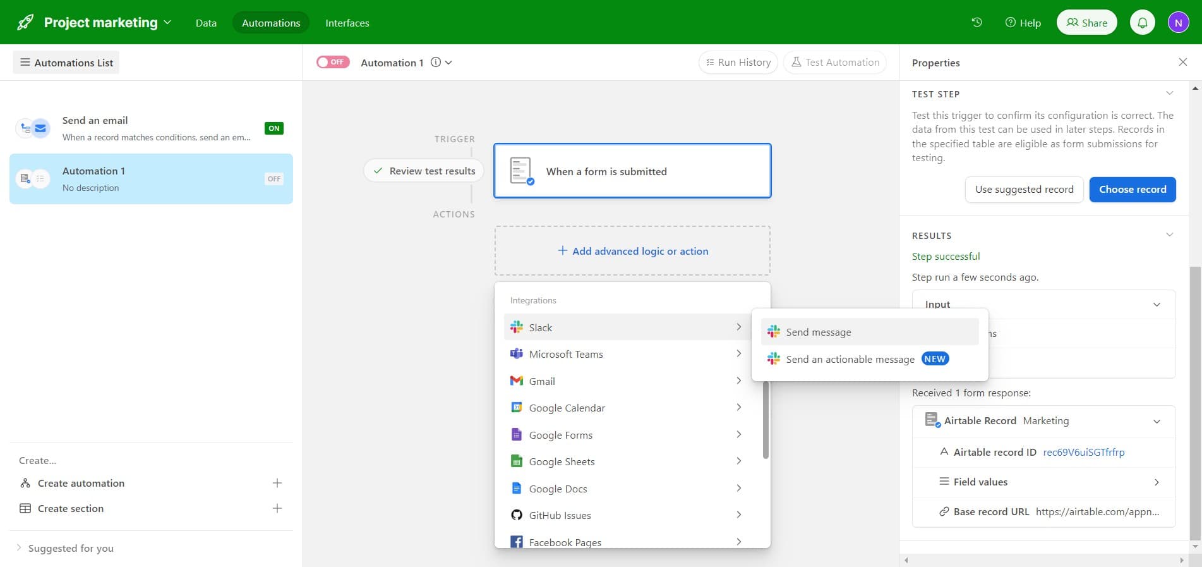Screen dimensions: 1202x567
Task: Expand Field values row
Action: click(x=1157, y=482)
